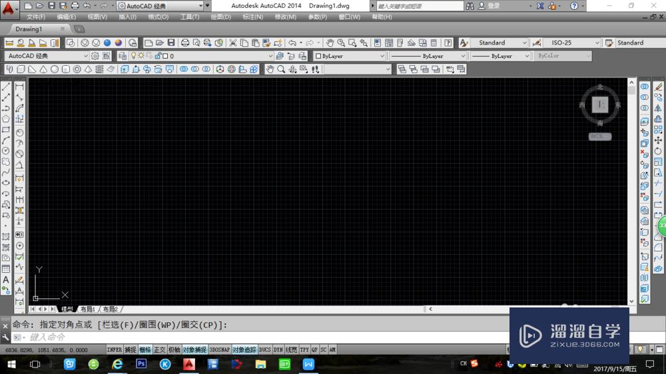Switch to the 布局2 layout tab
This screenshot has width=666, height=374.
click(x=110, y=309)
